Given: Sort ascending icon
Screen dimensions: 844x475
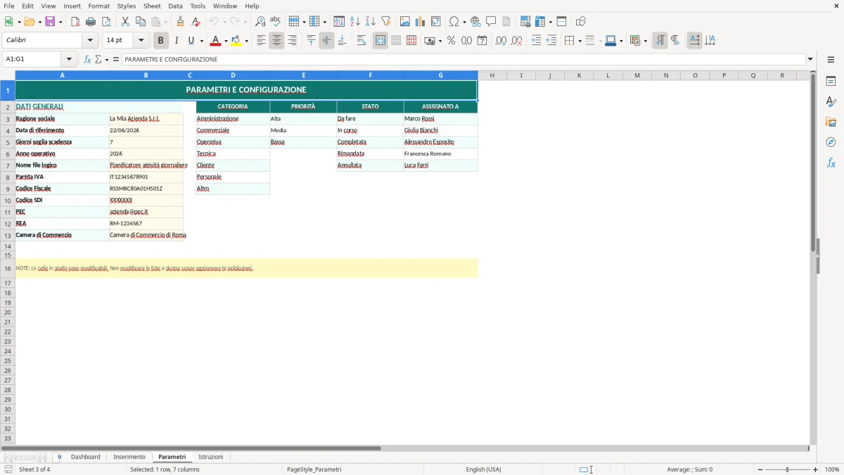Looking at the screenshot, I should pos(355,22).
